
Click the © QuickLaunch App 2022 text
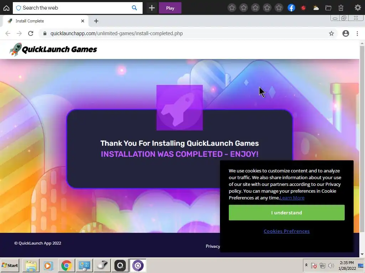point(38,243)
